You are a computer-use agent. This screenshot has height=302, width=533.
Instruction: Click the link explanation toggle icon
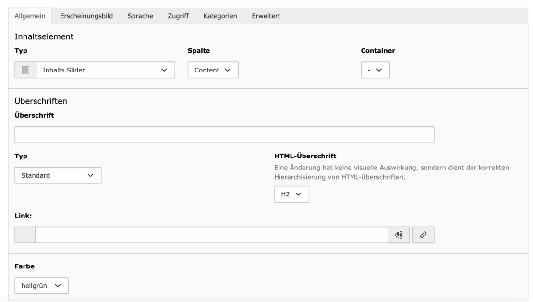pyautogui.click(x=399, y=235)
